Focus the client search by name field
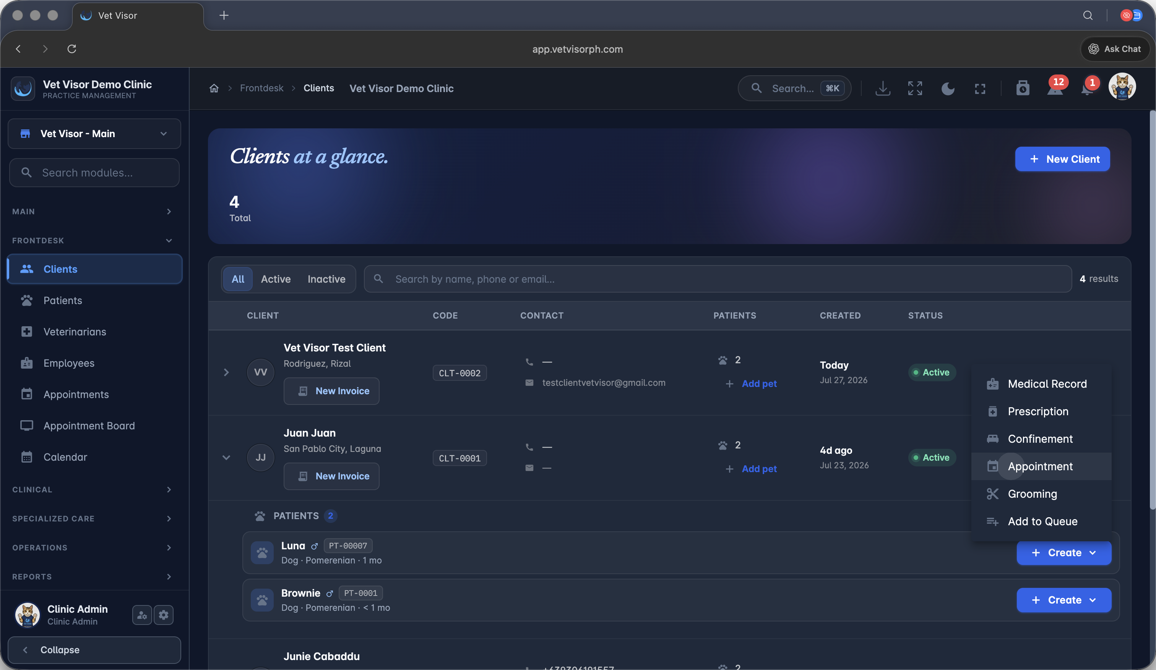 (x=718, y=278)
